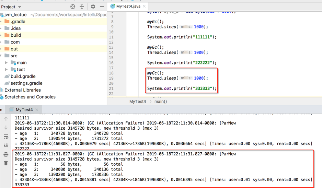Click the locate/scroll-from-source target icon
This screenshot has width=322, height=188.
pos(73,7)
